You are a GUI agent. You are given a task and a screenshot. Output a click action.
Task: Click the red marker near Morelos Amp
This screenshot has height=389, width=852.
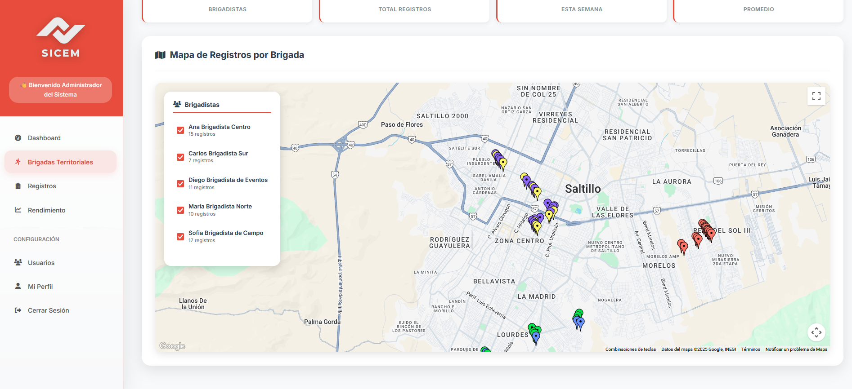pos(684,248)
